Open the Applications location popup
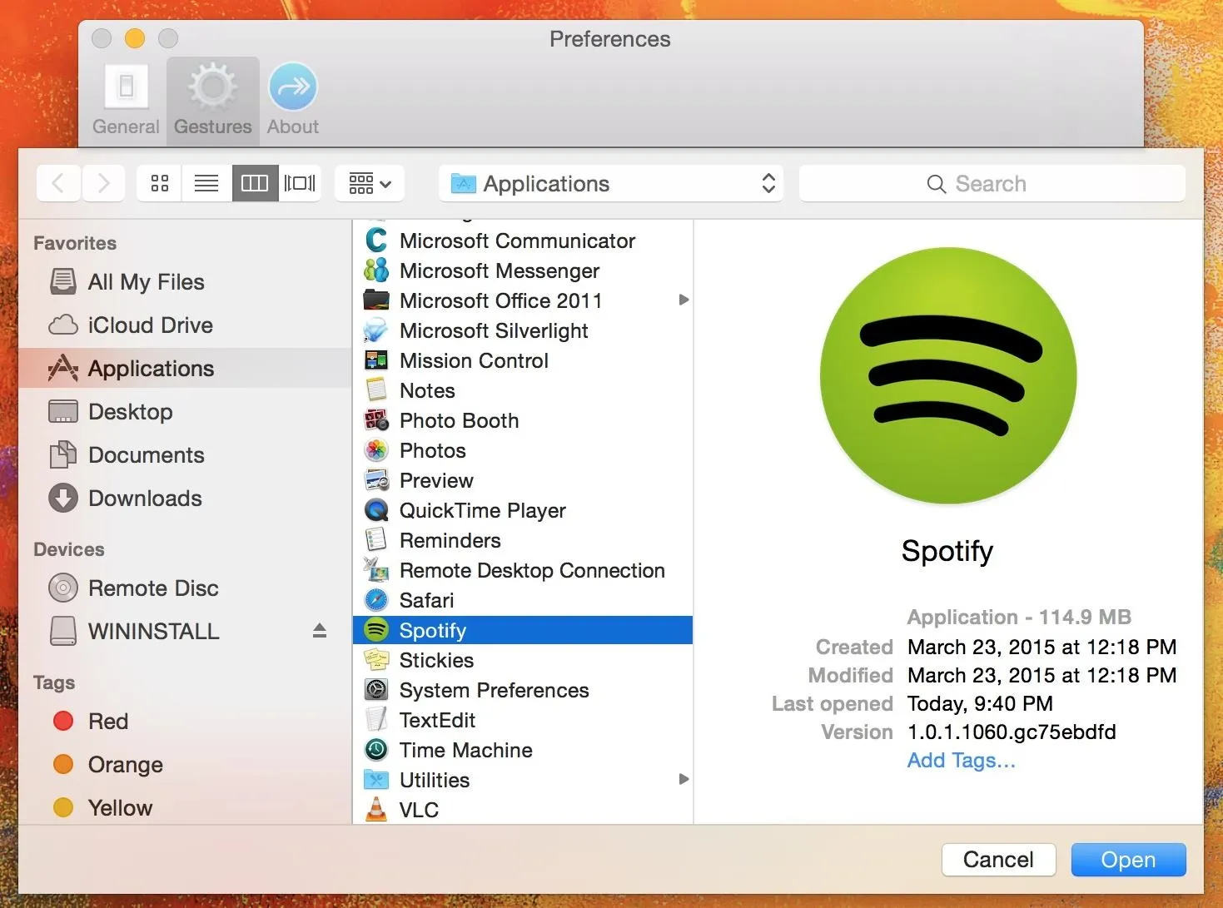The image size is (1223, 908). [x=611, y=183]
